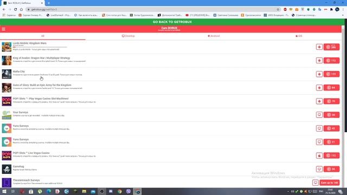The width and height of the screenshot is (347, 195).
Task: Click desktop platform icon for Your Surveys
Action: [x=319, y=115]
